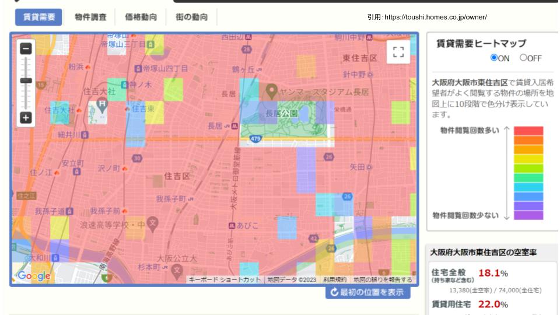The image size is (560, 315).
Task: Turn heatmap ON radio button
Action: point(494,58)
